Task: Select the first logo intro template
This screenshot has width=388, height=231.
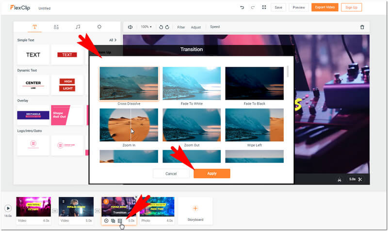Action: [33, 145]
